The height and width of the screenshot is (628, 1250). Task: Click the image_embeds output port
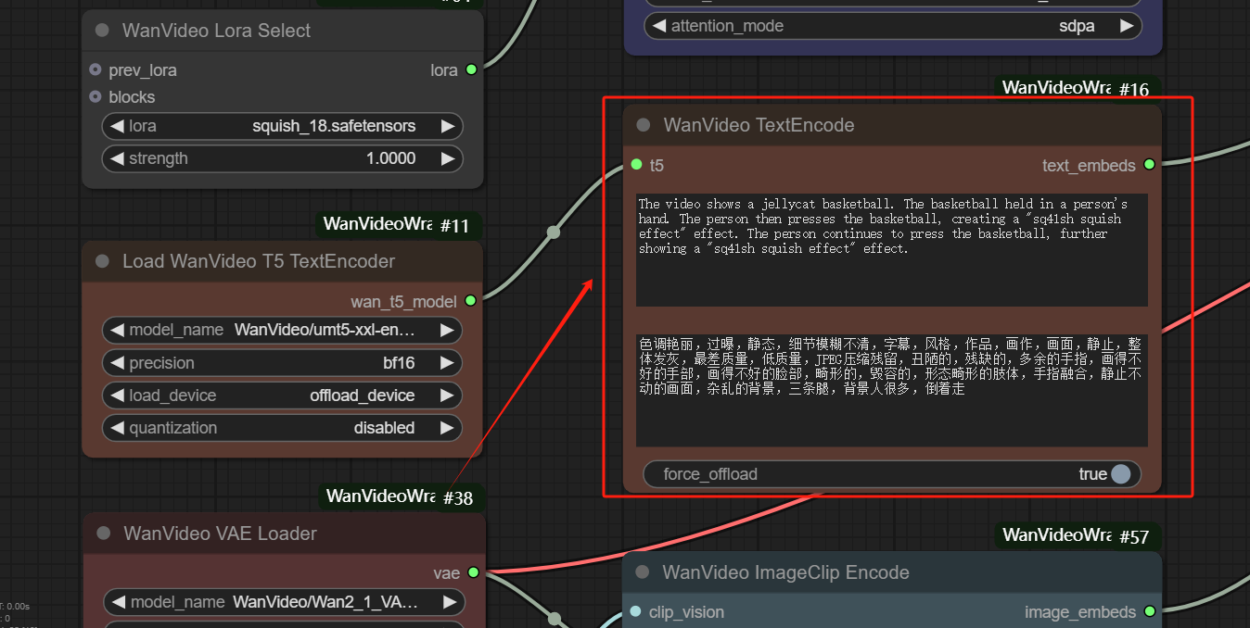pyautogui.click(x=1150, y=611)
